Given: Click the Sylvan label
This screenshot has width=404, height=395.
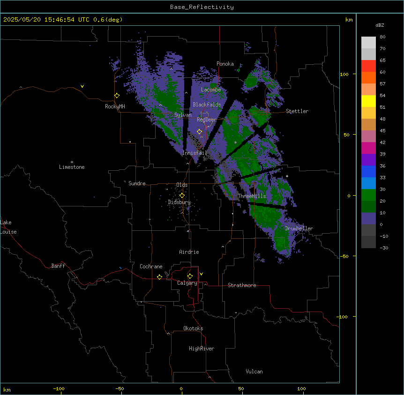Looking at the screenshot, I should (x=183, y=115).
